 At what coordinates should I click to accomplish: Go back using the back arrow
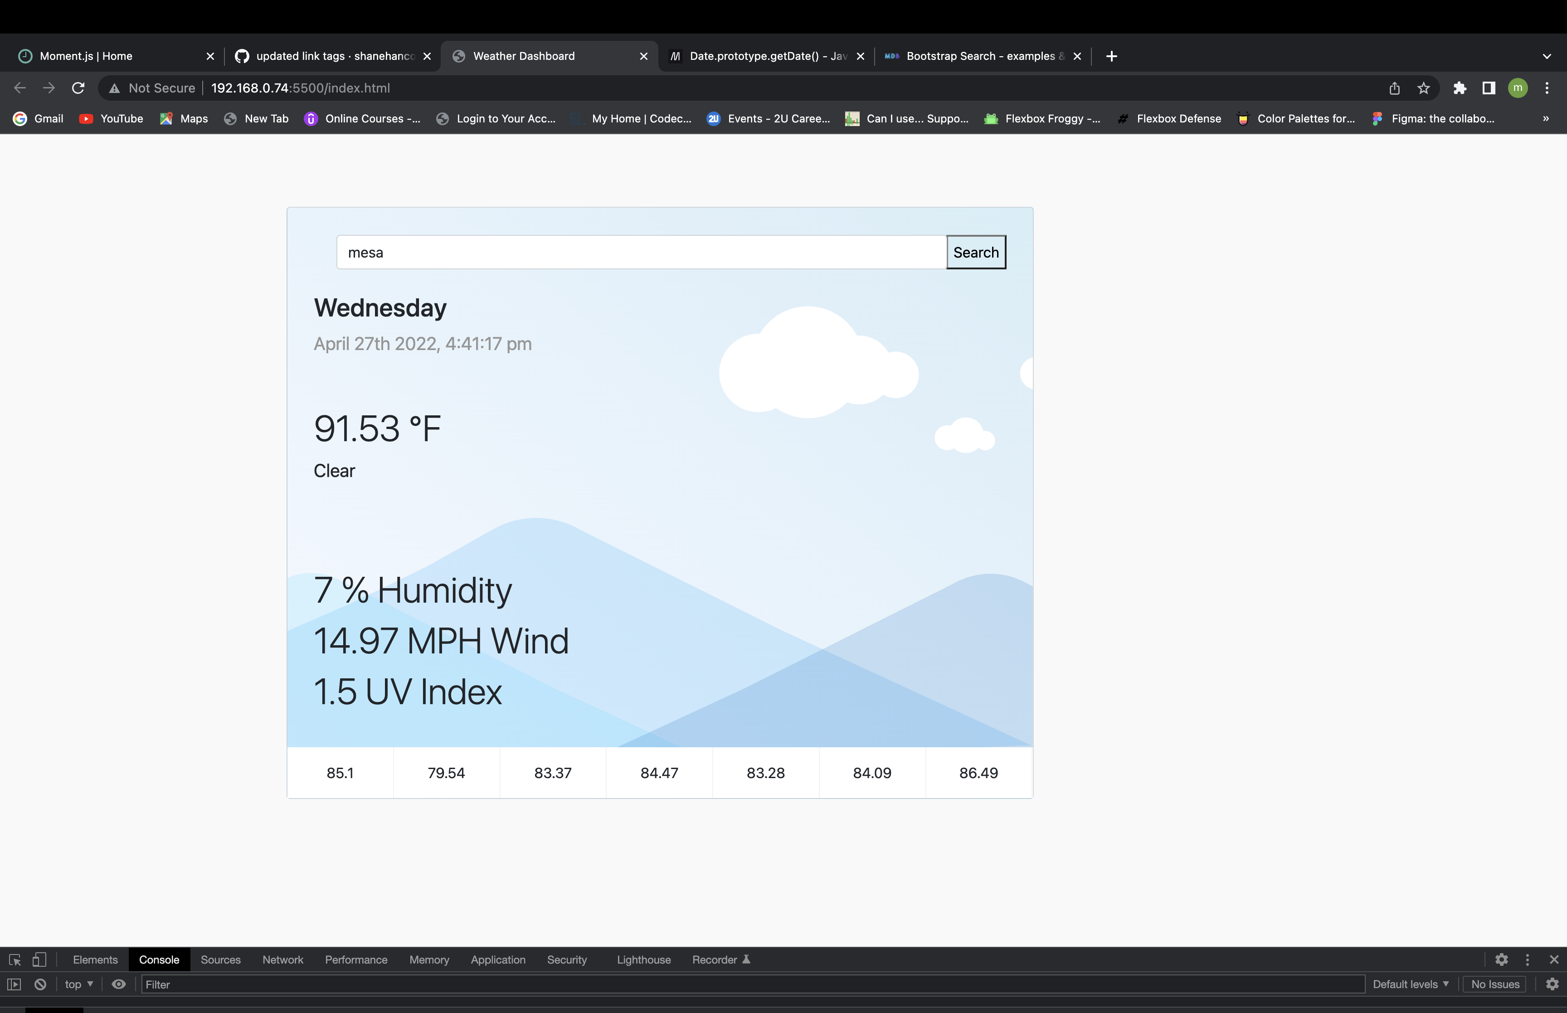click(20, 88)
